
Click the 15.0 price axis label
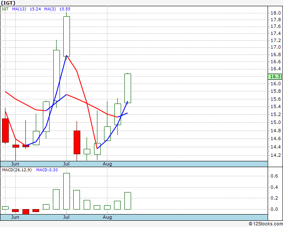[x=276, y=122]
